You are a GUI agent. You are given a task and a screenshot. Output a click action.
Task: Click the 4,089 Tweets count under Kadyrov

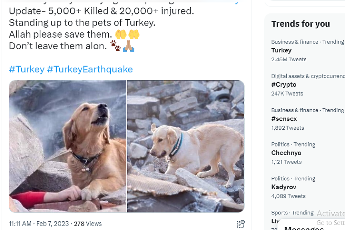(288, 196)
